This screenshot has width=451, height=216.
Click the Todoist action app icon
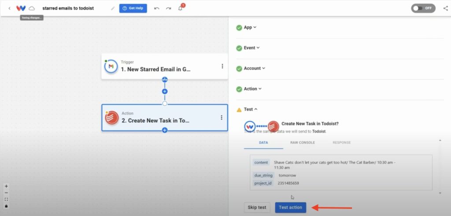[112, 118]
